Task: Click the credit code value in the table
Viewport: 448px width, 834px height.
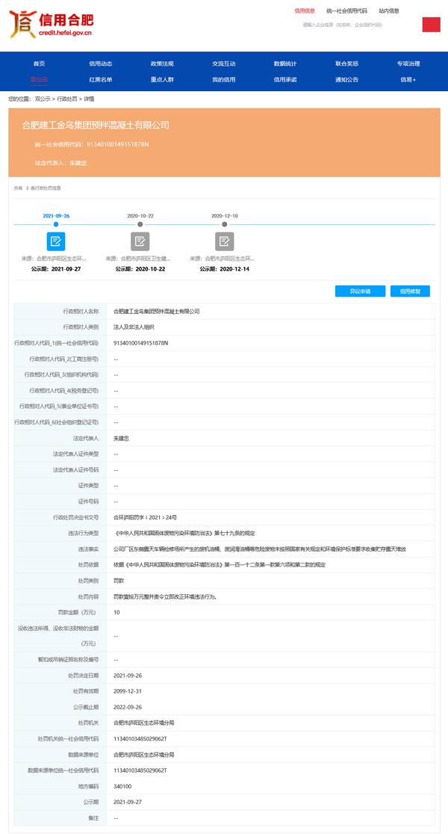Action: (x=141, y=343)
